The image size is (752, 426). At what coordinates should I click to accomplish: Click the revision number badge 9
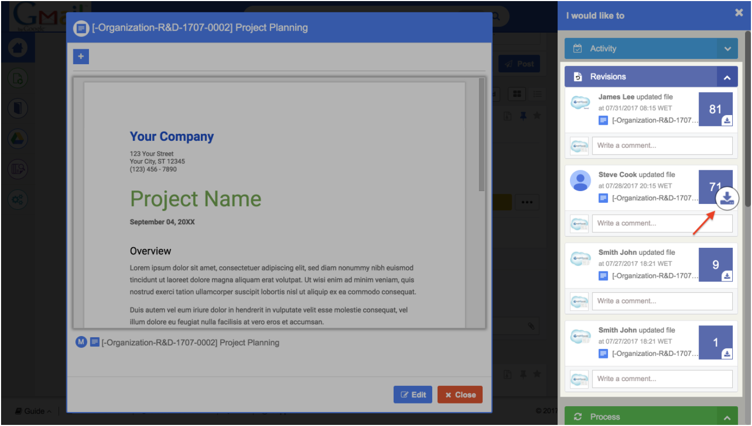click(x=716, y=264)
